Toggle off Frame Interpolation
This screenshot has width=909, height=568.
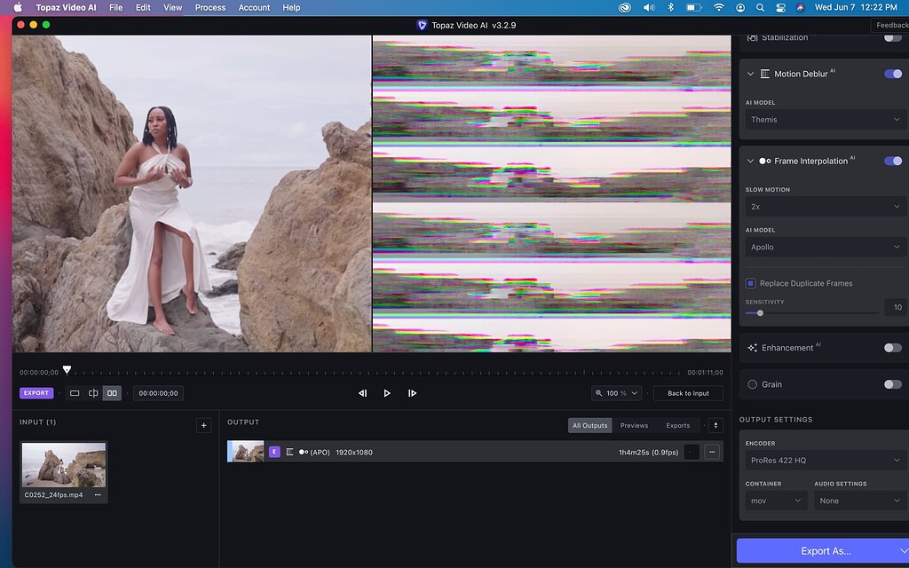pos(894,161)
